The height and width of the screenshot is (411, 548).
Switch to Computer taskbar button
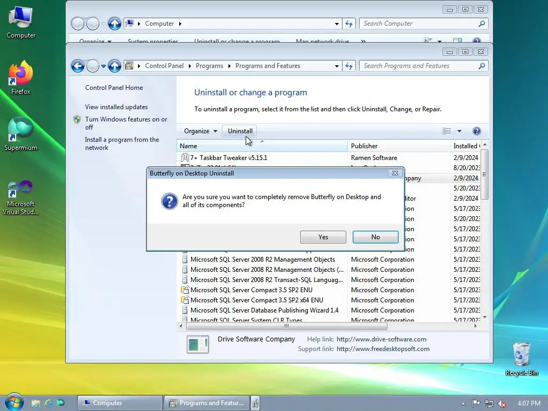click(119, 403)
